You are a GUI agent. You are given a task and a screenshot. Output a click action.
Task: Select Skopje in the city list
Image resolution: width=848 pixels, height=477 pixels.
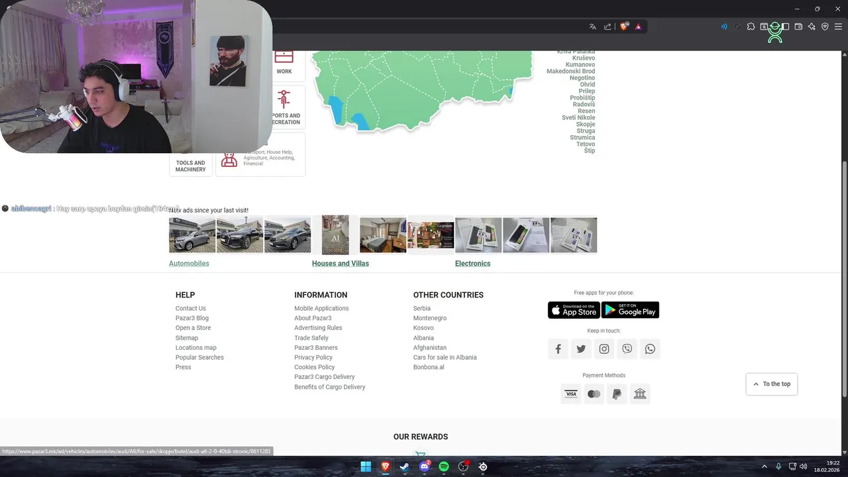[x=586, y=125]
